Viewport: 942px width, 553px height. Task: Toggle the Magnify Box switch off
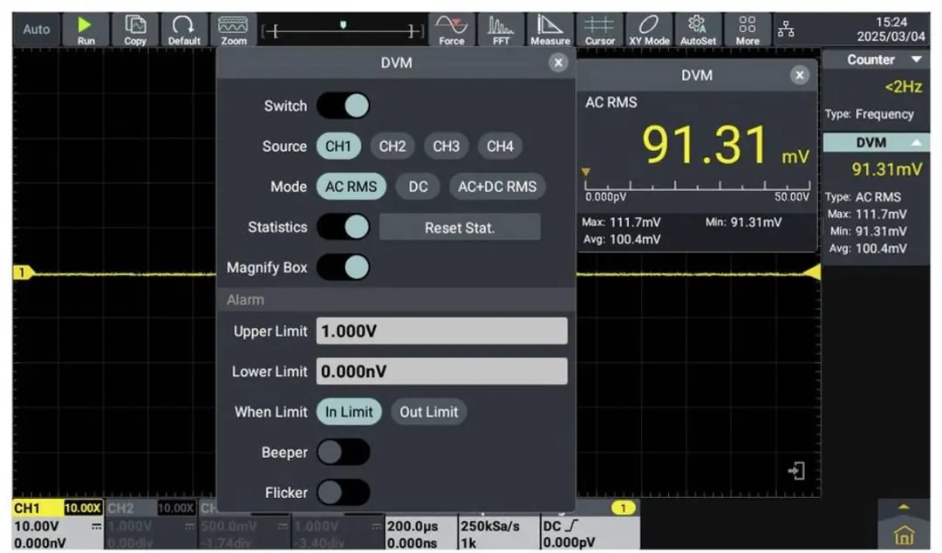point(343,268)
